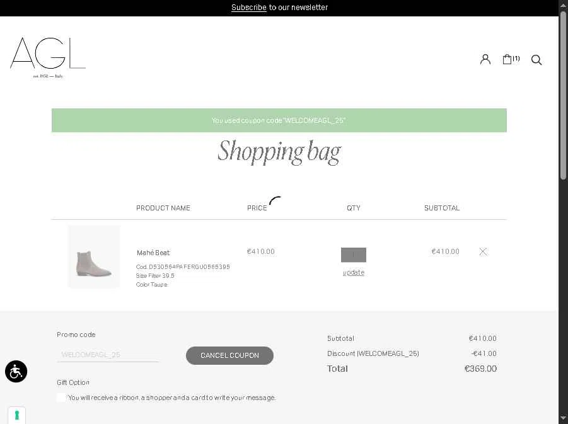The height and width of the screenshot is (424, 568).
Task: Open the Mahé Beat boot thumbnail
Action: point(94,256)
